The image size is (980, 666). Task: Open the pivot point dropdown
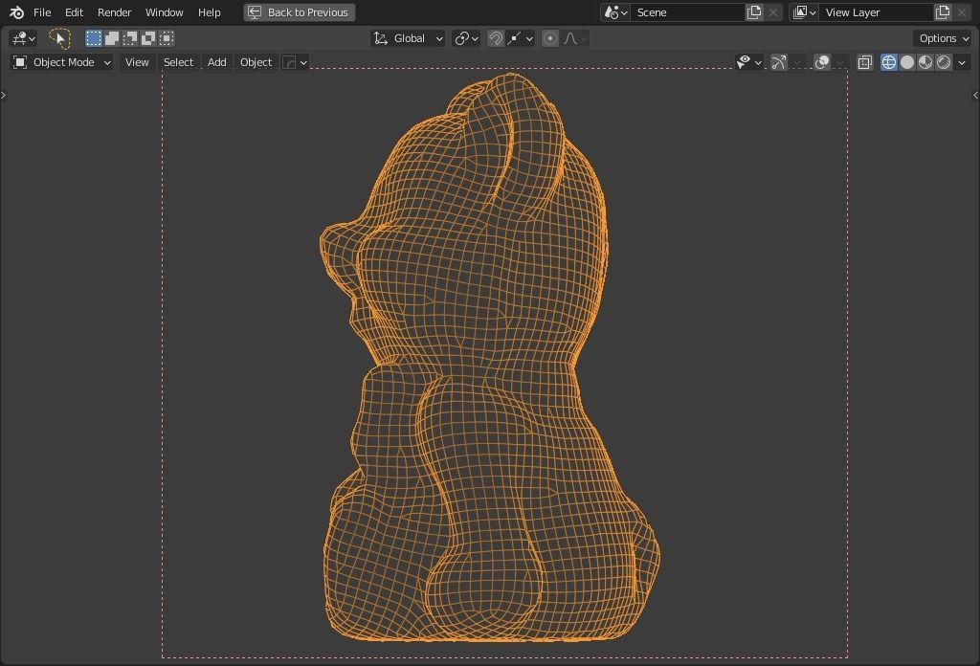(466, 38)
